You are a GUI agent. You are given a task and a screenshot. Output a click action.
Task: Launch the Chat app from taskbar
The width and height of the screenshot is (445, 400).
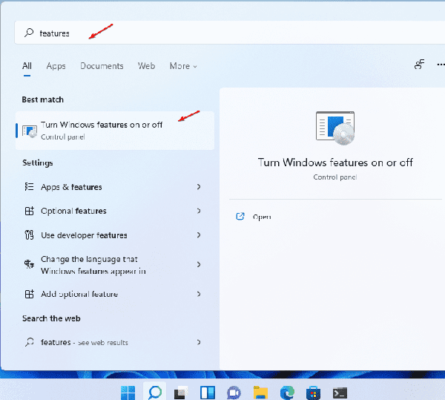pos(235,392)
